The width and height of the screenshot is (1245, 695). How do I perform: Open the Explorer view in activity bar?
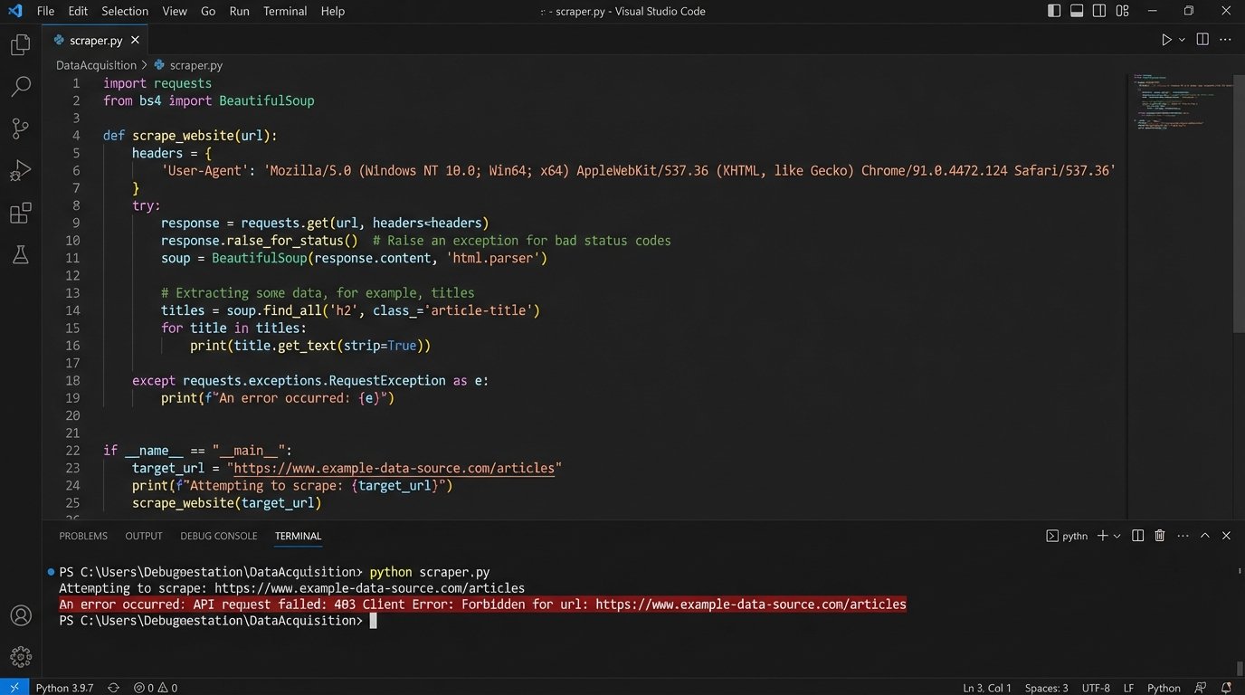coord(20,44)
